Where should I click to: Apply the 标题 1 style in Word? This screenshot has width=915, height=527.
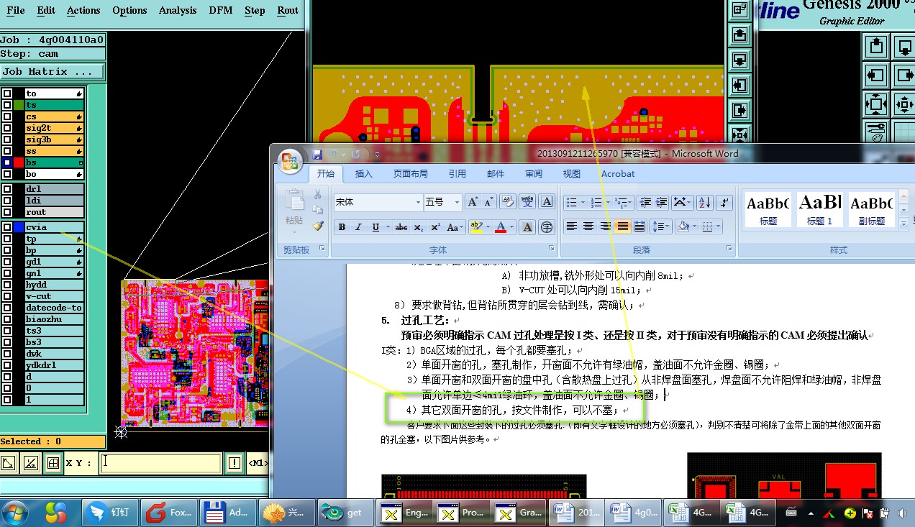(x=819, y=208)
